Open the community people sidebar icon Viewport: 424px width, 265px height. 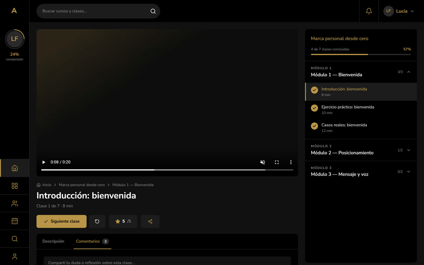pyautogui.click(x=15, y=203)
